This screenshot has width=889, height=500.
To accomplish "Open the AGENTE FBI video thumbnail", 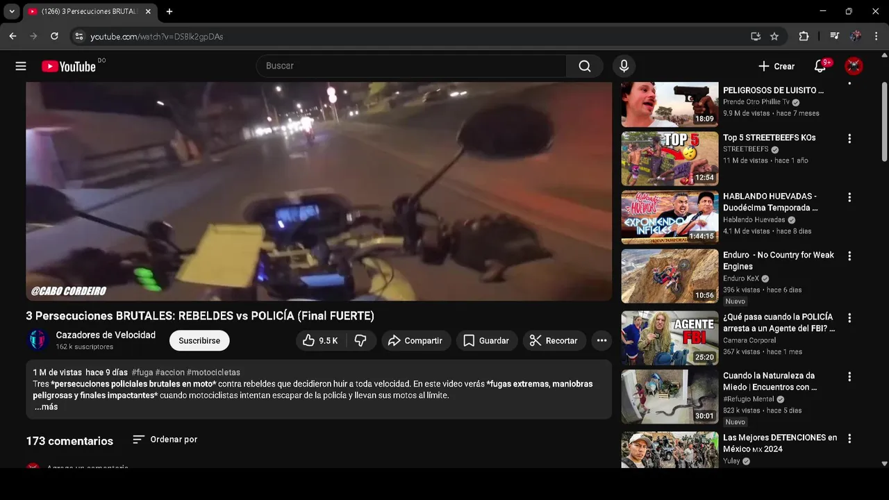I will click(670, 337).
